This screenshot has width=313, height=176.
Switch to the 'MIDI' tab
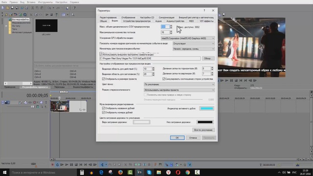[x=191, y=21]
